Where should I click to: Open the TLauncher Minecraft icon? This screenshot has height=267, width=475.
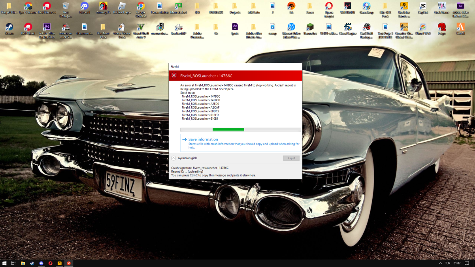pyautogui.click(x=310, y=29)
